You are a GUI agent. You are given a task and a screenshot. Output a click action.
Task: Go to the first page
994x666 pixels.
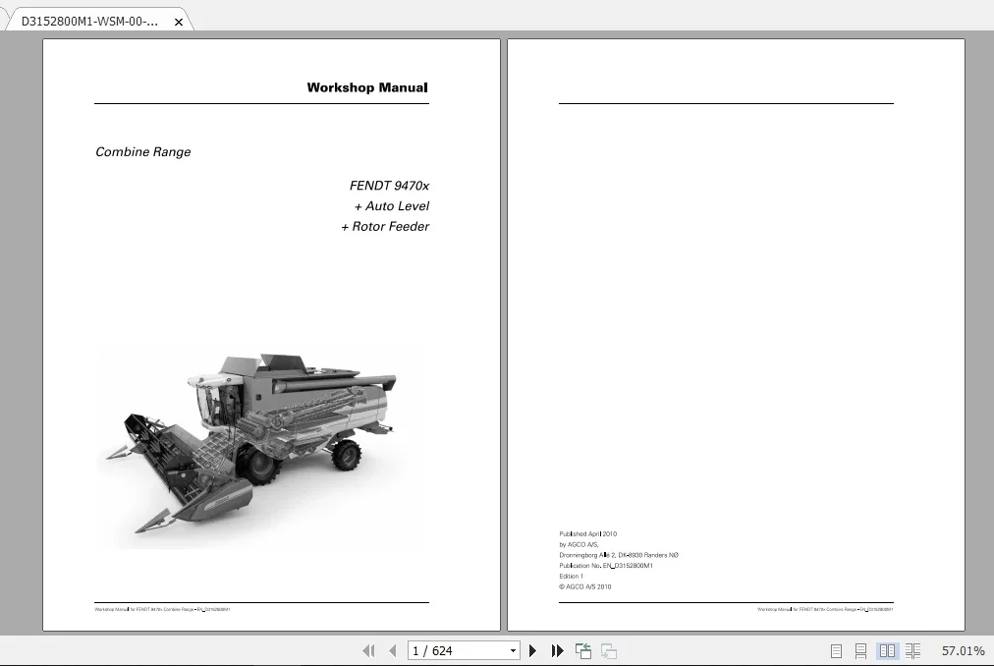(368, 651)
